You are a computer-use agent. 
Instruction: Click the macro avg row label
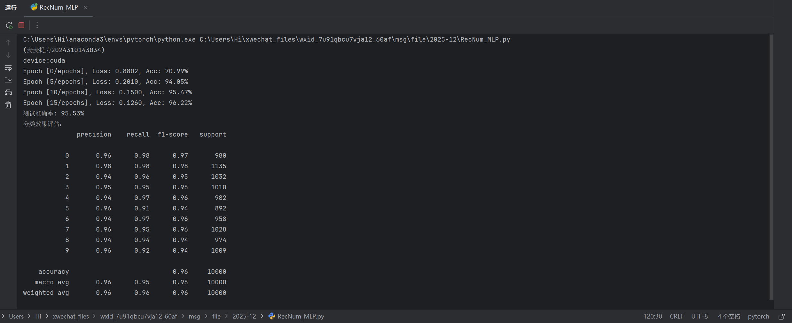(52, 282)
